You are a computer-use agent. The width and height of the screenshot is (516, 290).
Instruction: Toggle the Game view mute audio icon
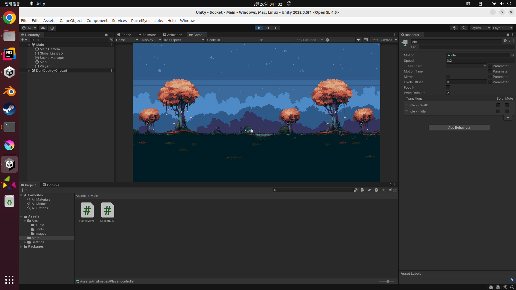(359, 40)
